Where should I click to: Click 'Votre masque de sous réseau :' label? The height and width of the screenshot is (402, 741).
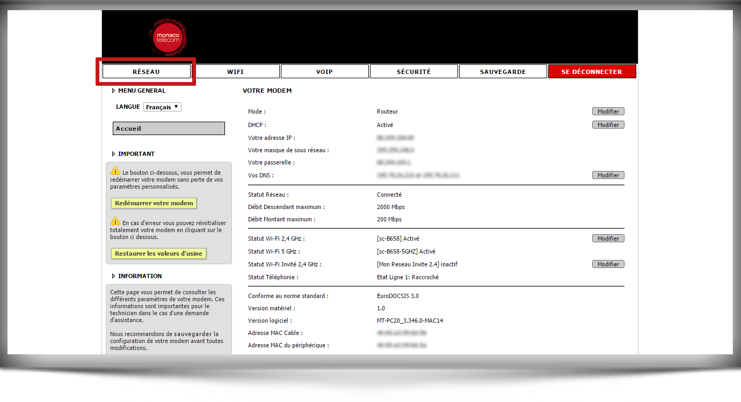[x=288, y=150]
